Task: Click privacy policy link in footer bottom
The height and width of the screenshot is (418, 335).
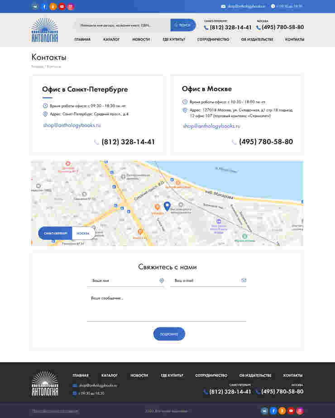Action: pos(55,411)
